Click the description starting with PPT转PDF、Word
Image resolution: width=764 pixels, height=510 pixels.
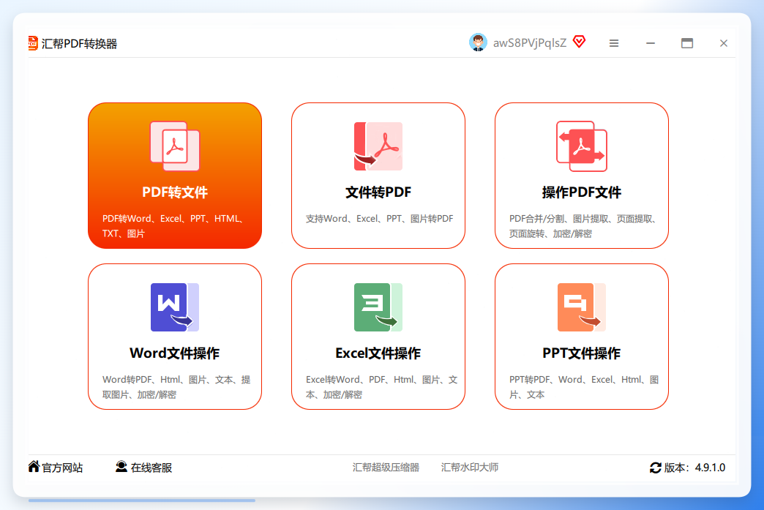(x=584, y=387)
